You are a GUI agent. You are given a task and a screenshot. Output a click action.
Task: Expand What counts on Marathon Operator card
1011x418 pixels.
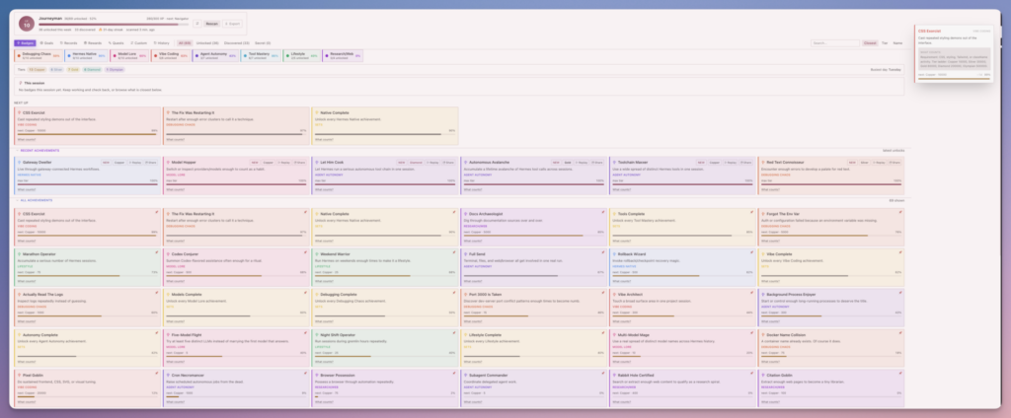pyautogui.click(x=27, y=281)
